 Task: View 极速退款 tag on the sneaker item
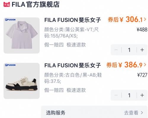[76, 90]
